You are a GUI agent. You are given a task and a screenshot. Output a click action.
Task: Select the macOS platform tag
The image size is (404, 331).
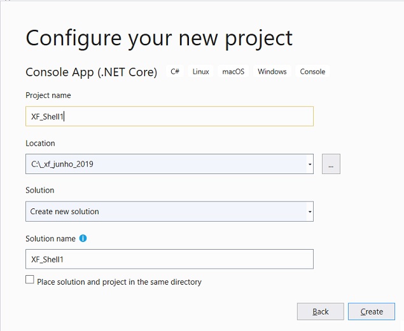click(x=233, y=71)
